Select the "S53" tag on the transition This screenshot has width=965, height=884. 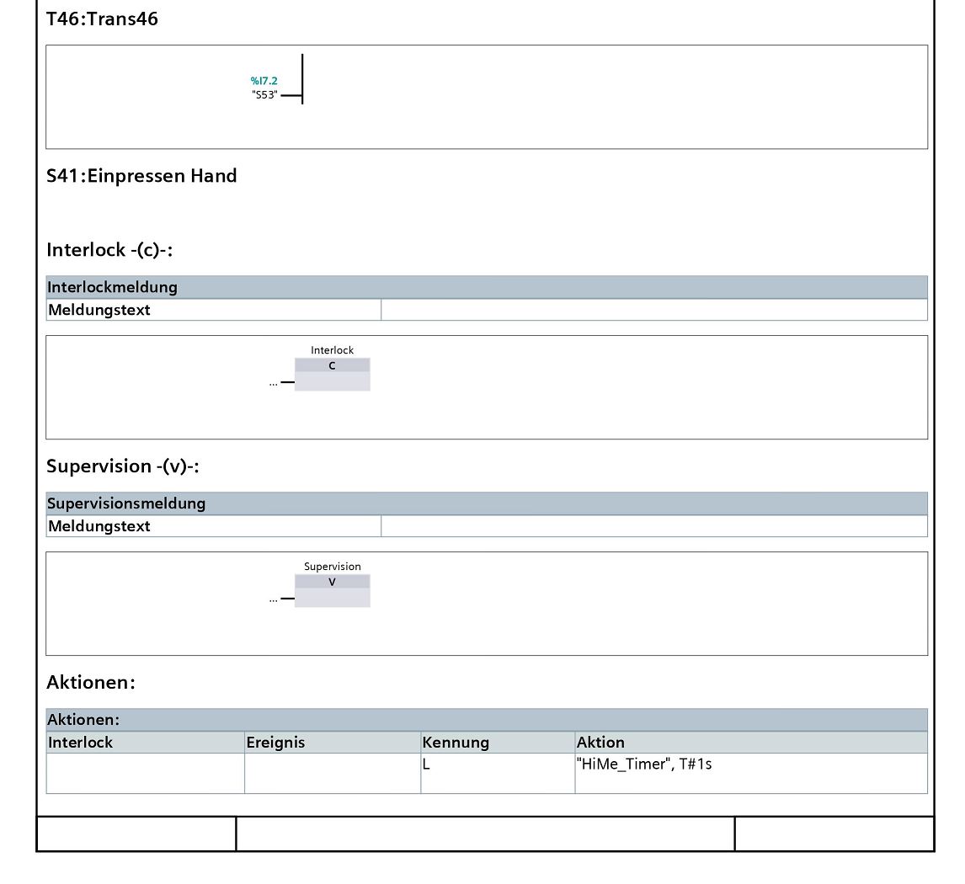point(264,95)
